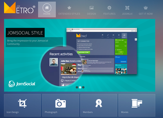Click the green Members Login panel in mockup
163x118 pixels.
point(121,47)
